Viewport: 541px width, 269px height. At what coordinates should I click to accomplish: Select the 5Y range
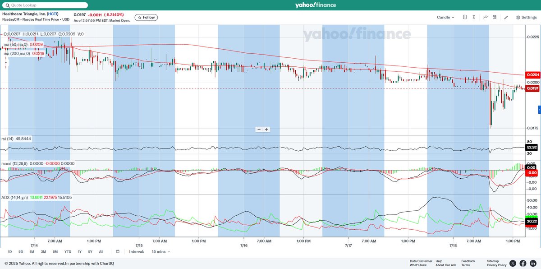pyautogui.click(x=90, y=251)
